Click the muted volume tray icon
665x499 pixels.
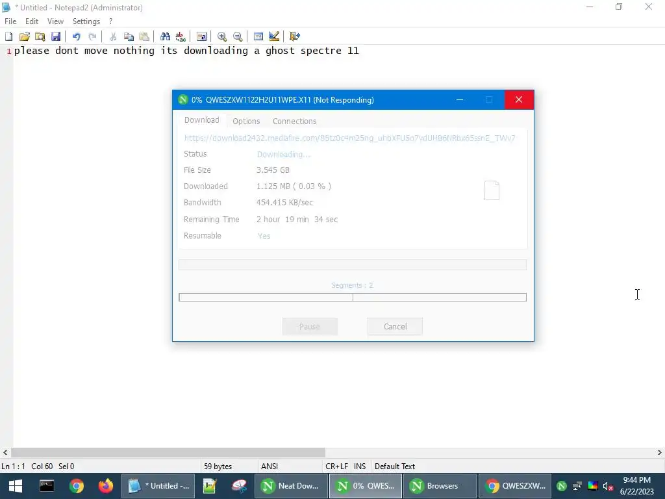(x=608, y=486)
